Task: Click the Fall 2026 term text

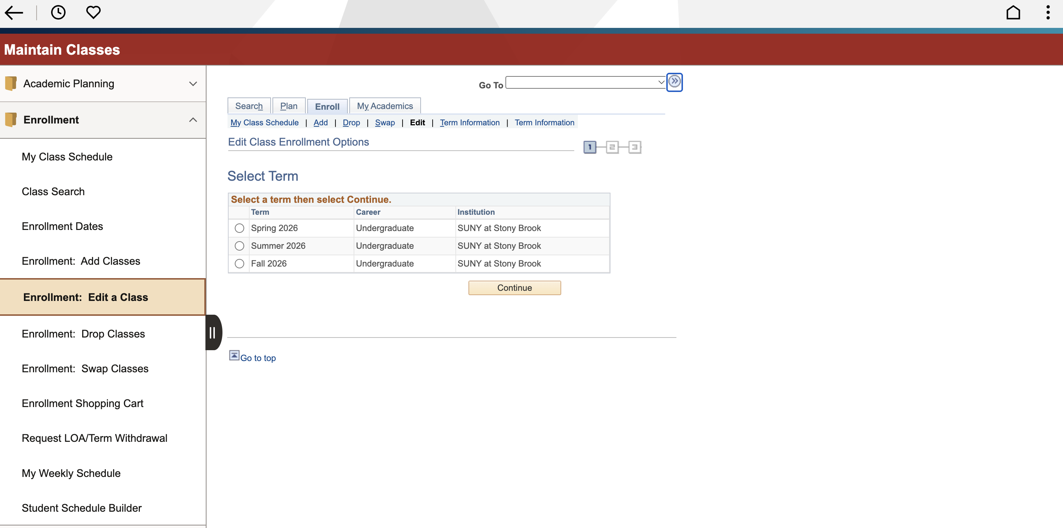Action: [x=268, y=264]
